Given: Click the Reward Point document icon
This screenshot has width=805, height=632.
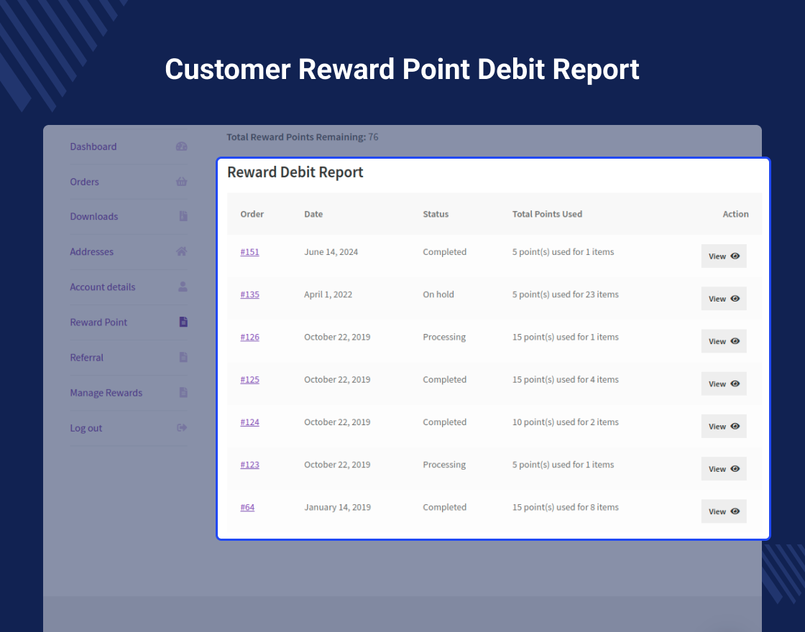Looking at the screenshot, I should pyautogui.click(x=183, y=322).
